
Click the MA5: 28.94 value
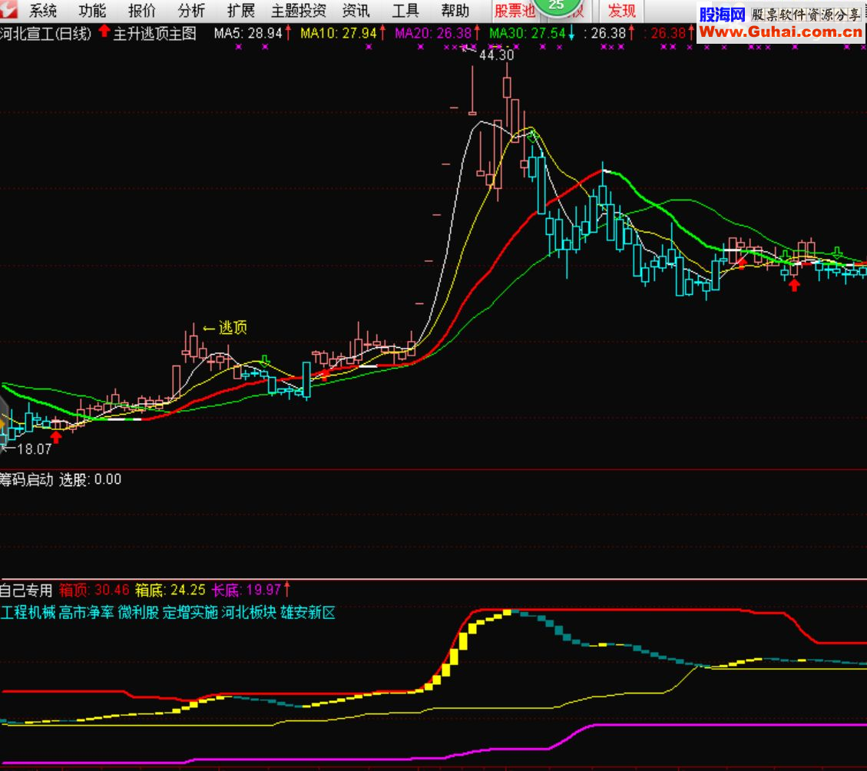coord(248,34)
